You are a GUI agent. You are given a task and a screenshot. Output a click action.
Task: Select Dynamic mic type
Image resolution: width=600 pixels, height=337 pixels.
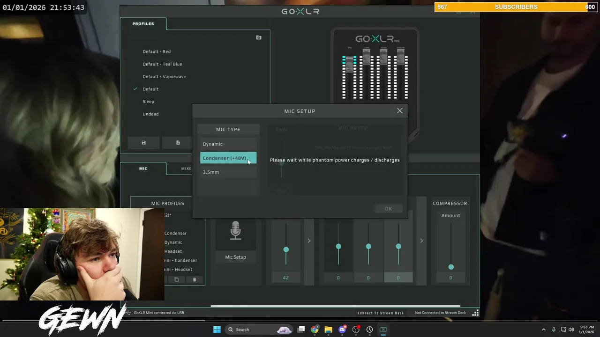click(228, 144)
